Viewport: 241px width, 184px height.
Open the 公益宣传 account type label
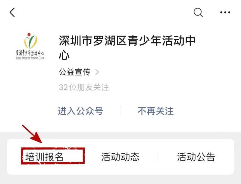pos(74,72)
